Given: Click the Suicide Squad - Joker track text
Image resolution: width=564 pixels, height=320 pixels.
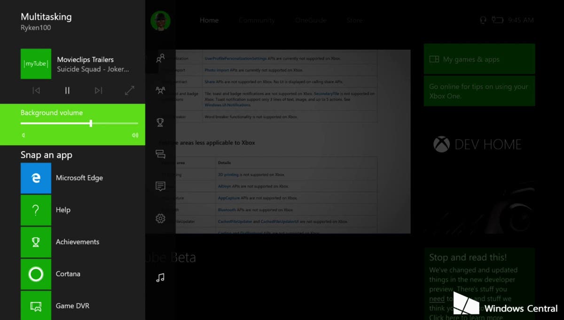Looking at the screenshot, I should (93, 69).
